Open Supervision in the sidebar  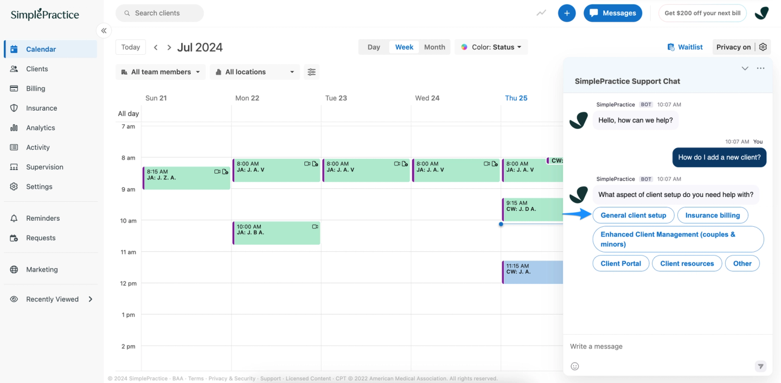pos(50,167)
